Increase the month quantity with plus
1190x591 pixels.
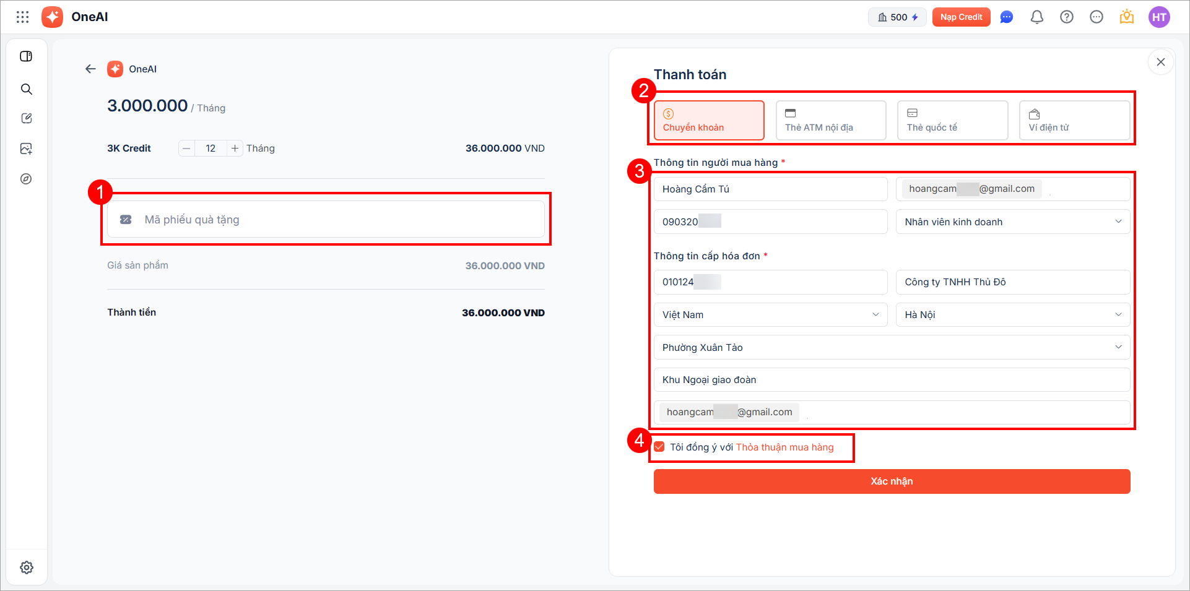[x=235, y=149]
